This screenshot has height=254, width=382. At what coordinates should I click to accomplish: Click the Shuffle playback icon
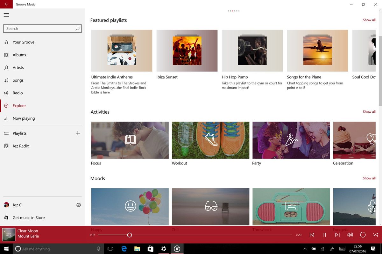pos(375,235)
